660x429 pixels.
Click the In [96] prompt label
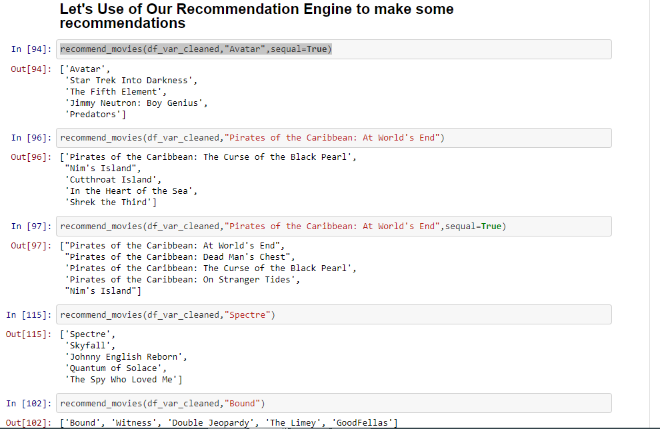pos(31,138)
